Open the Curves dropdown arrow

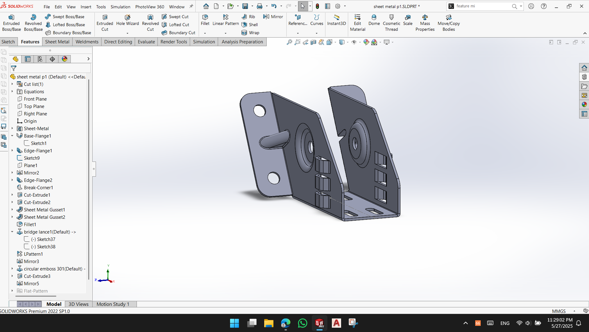(316, 33)
